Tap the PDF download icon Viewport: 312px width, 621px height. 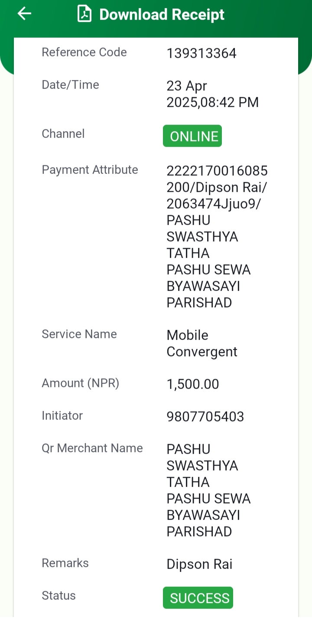click(84, 14)
